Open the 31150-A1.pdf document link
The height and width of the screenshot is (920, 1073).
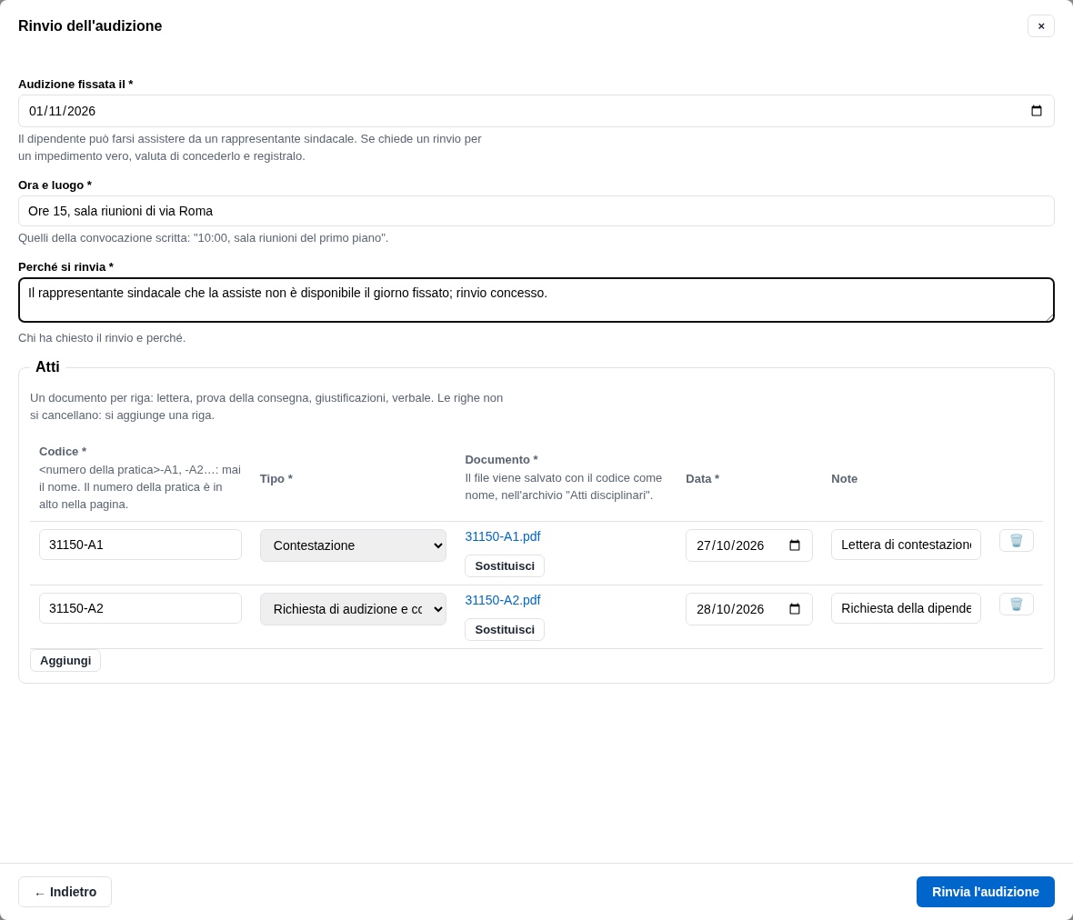click(502, 537)
